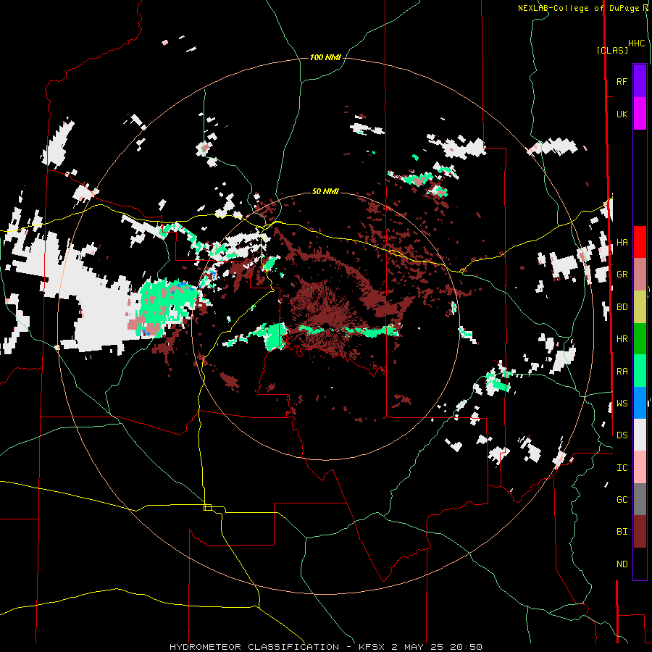Click the IC light pink legend swatch
The height and width of the screenshot is (652, 652).
click(640, 467)
